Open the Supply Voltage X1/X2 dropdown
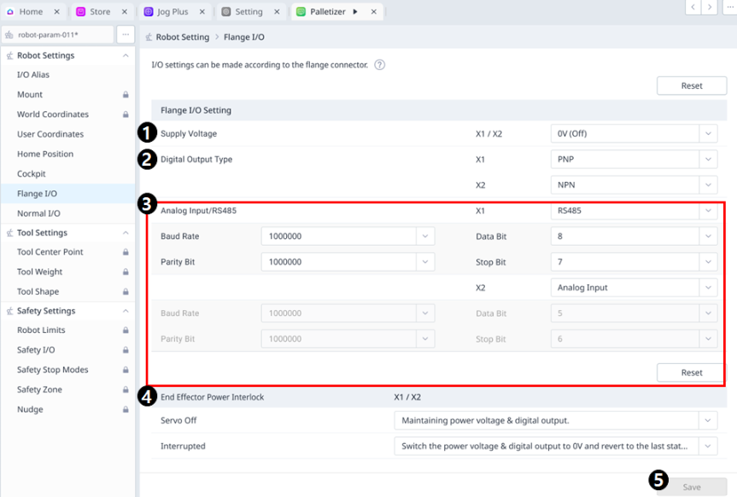The image size is (737, 497). pos(634,134)
